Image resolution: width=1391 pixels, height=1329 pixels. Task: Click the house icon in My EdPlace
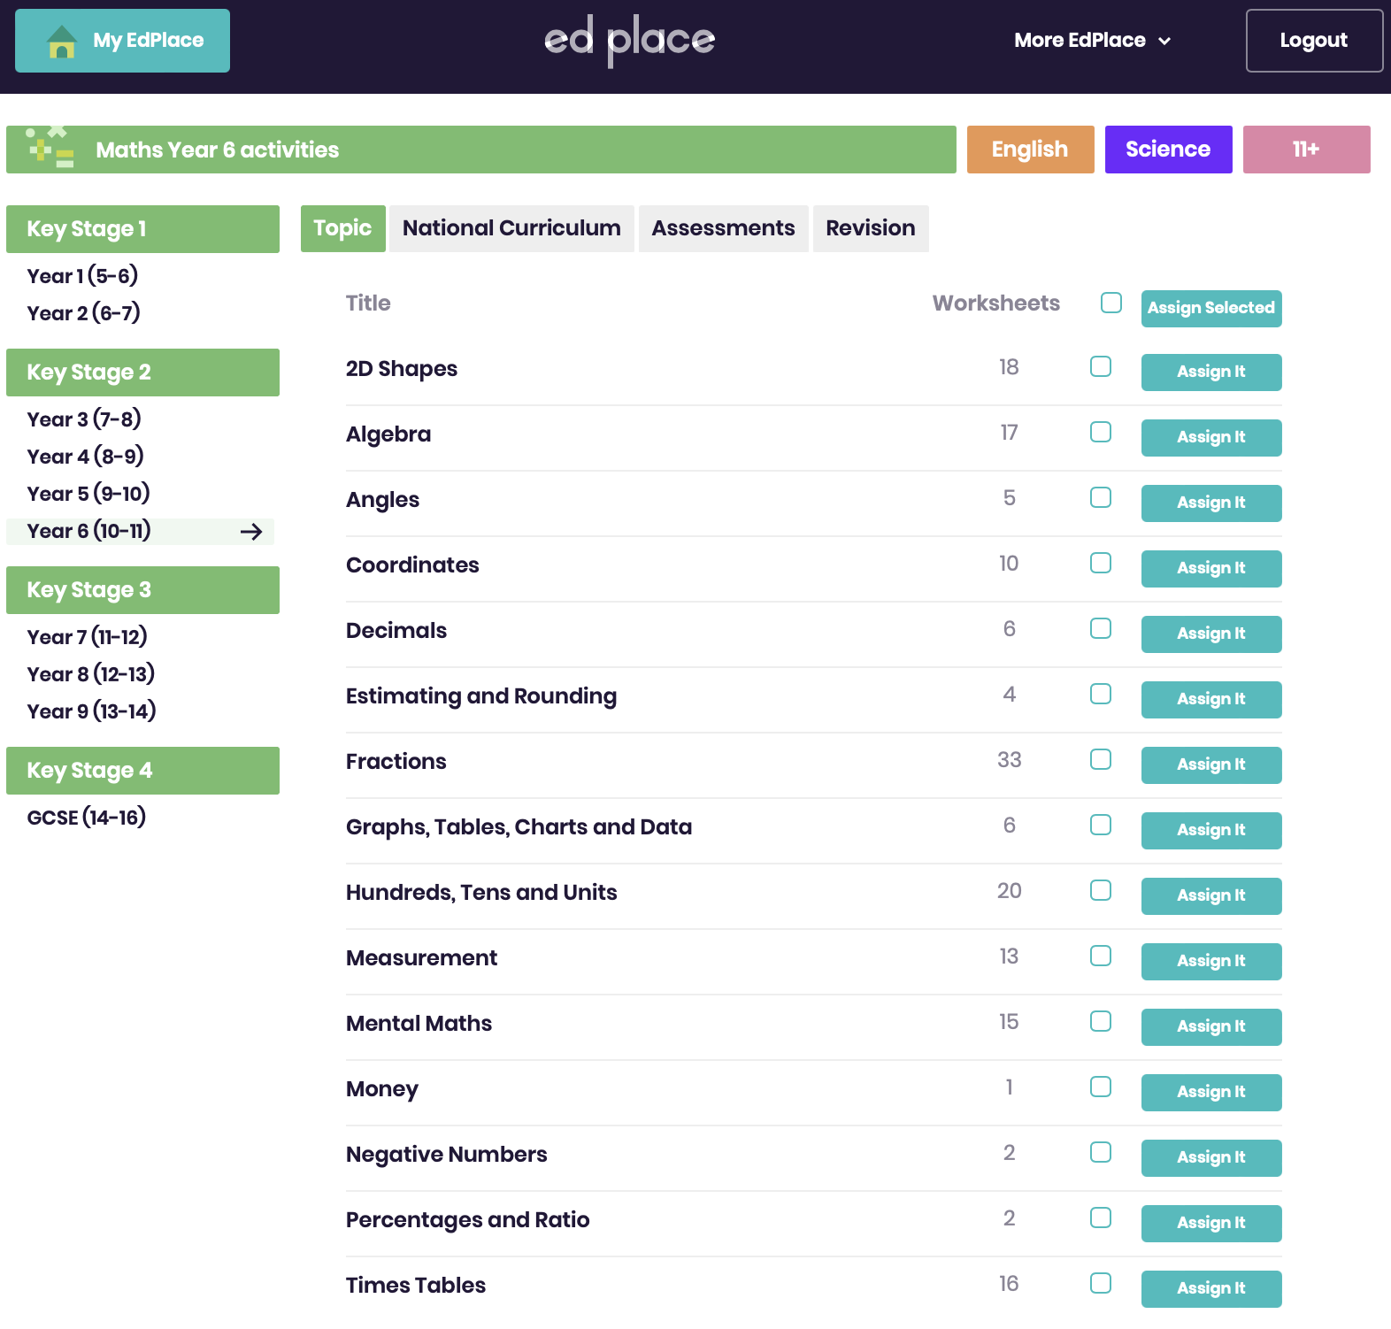click(62, 42)
